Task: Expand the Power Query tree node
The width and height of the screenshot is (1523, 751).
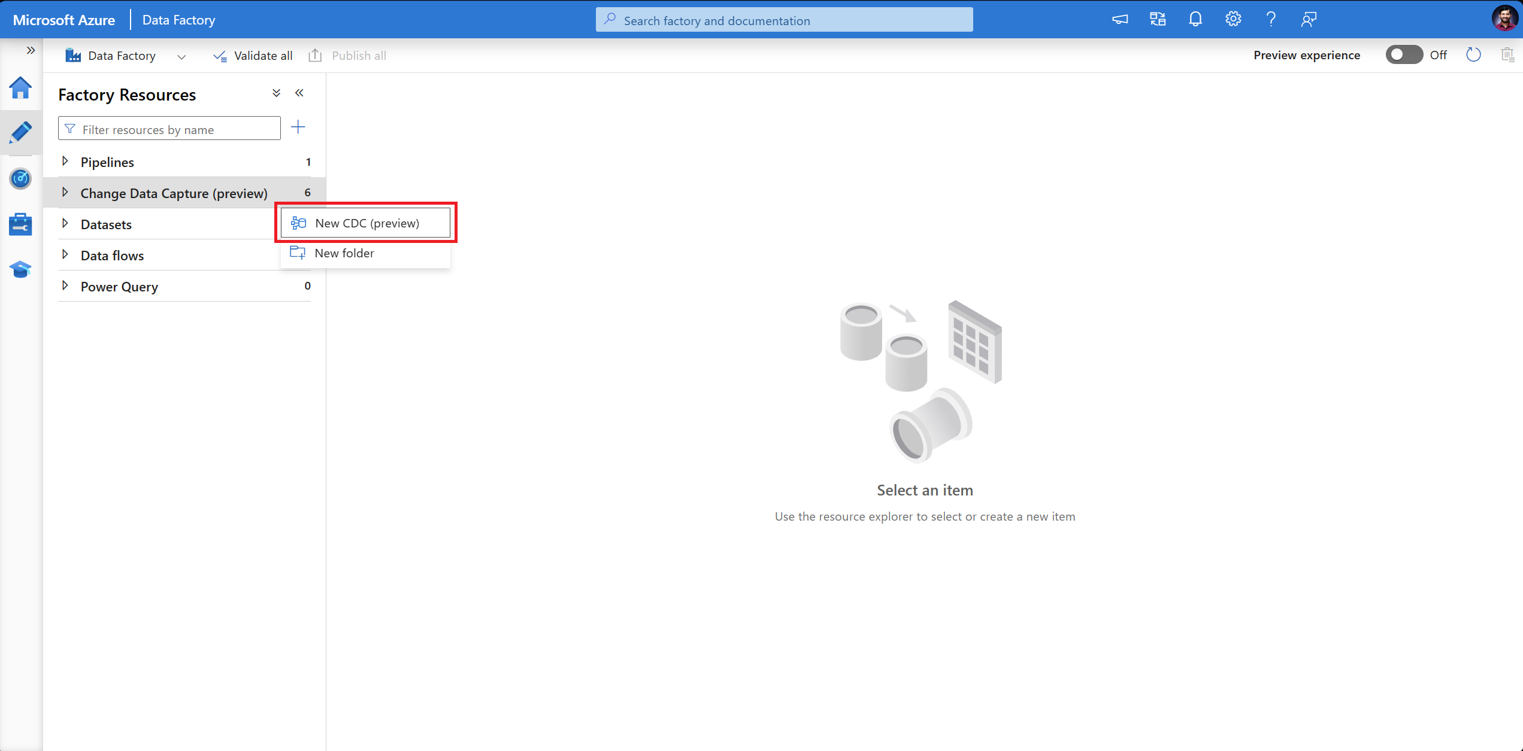Action: (x=65, y=286)
